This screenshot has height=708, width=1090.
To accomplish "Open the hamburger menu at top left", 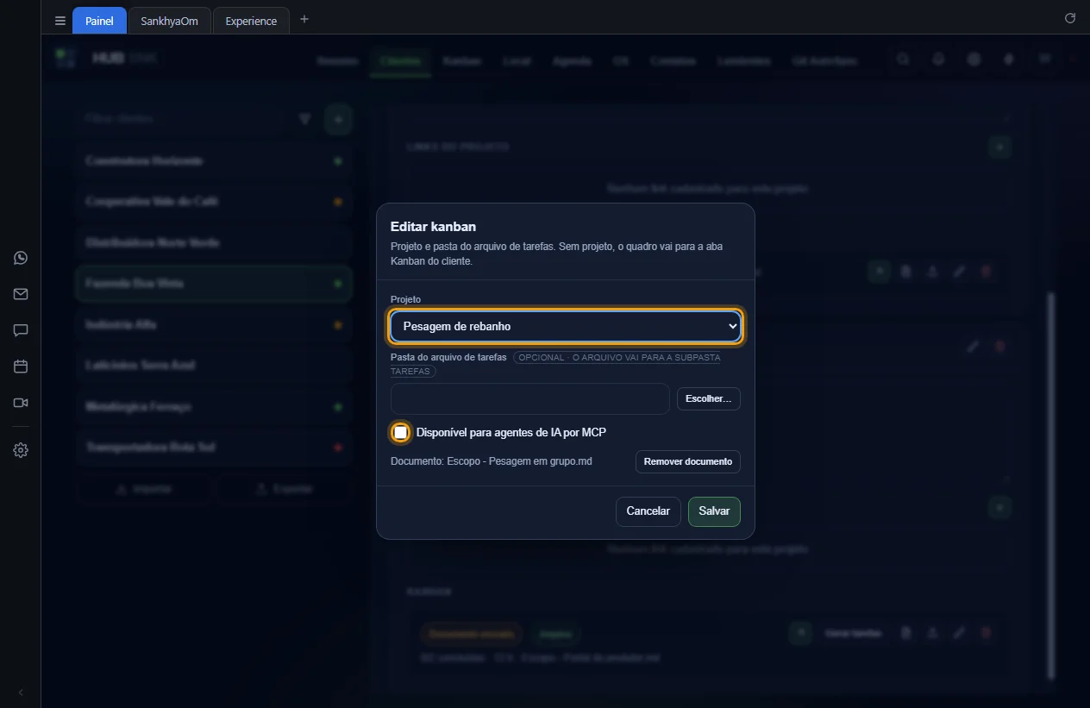I will click(60, 21).
